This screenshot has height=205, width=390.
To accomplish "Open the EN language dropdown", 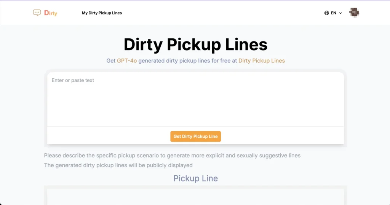I will [x=333, y=13].
